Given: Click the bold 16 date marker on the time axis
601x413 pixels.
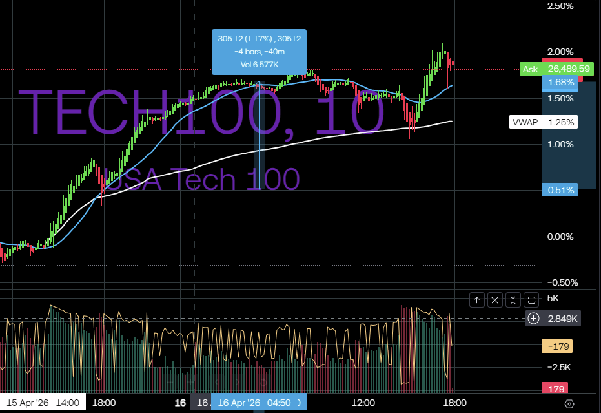Looking at the screenshot, I should tap(180, 403).
